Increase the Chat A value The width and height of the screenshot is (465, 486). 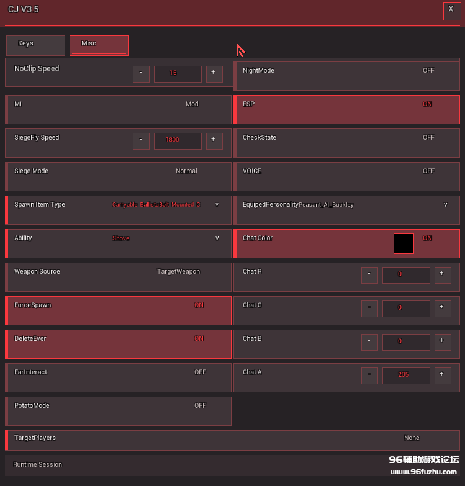click(443, 376)
